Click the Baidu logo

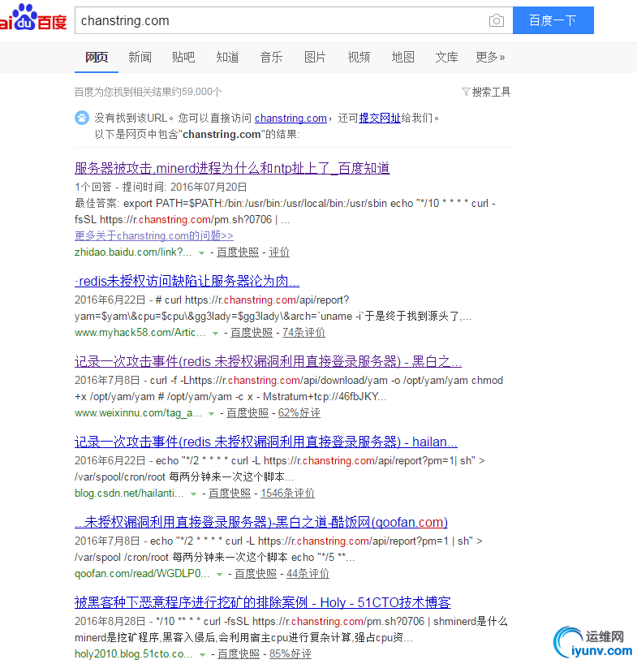pos(33,18)
